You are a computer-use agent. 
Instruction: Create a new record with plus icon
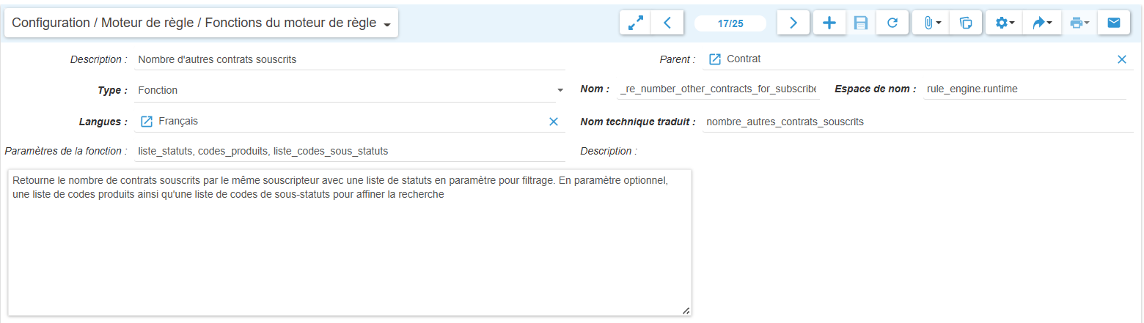click(x=829, y=23)
